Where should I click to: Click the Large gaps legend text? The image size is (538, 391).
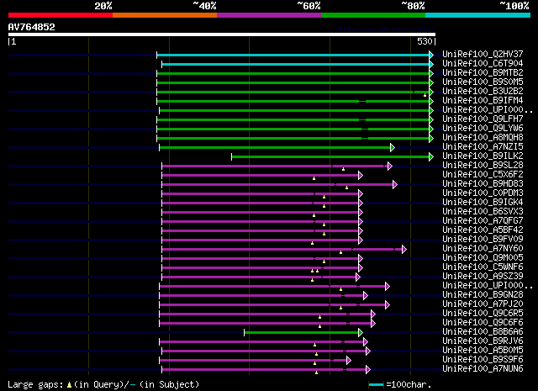pyautogui.click(x=35, y=384)
